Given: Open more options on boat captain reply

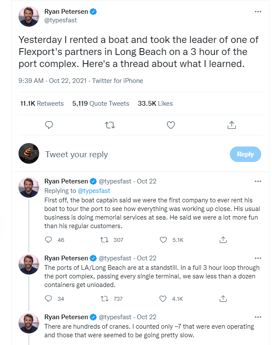Looking at the screenshot, I should pyautogui.click(x=258, y=181).
